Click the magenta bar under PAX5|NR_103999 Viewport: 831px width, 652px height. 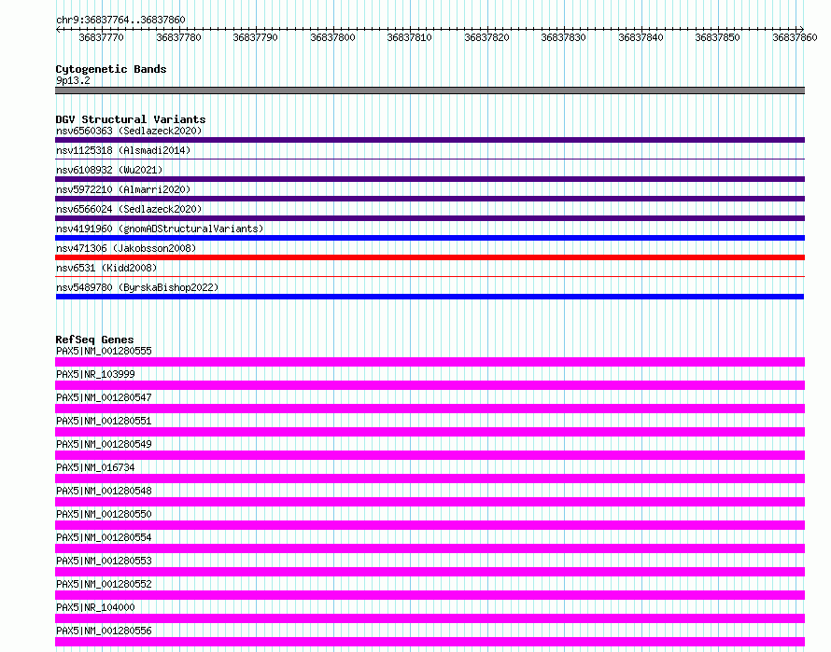click(430, 385)
